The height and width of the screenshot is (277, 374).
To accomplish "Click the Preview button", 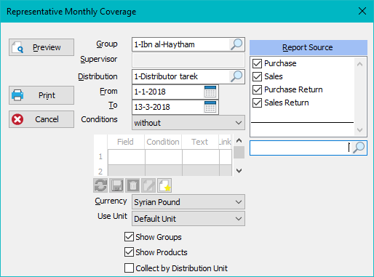I will [x=41, y=47].
